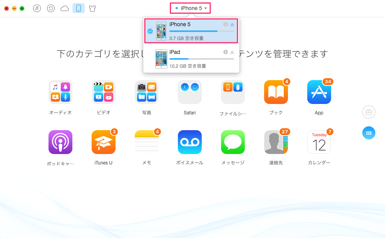Screen dimensions: 385x238
Task: Open the カレンダー category
Action: tap(319, 142)
